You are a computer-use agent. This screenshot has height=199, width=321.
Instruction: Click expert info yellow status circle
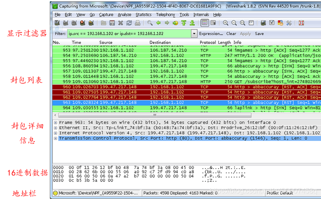click(55, 193)
